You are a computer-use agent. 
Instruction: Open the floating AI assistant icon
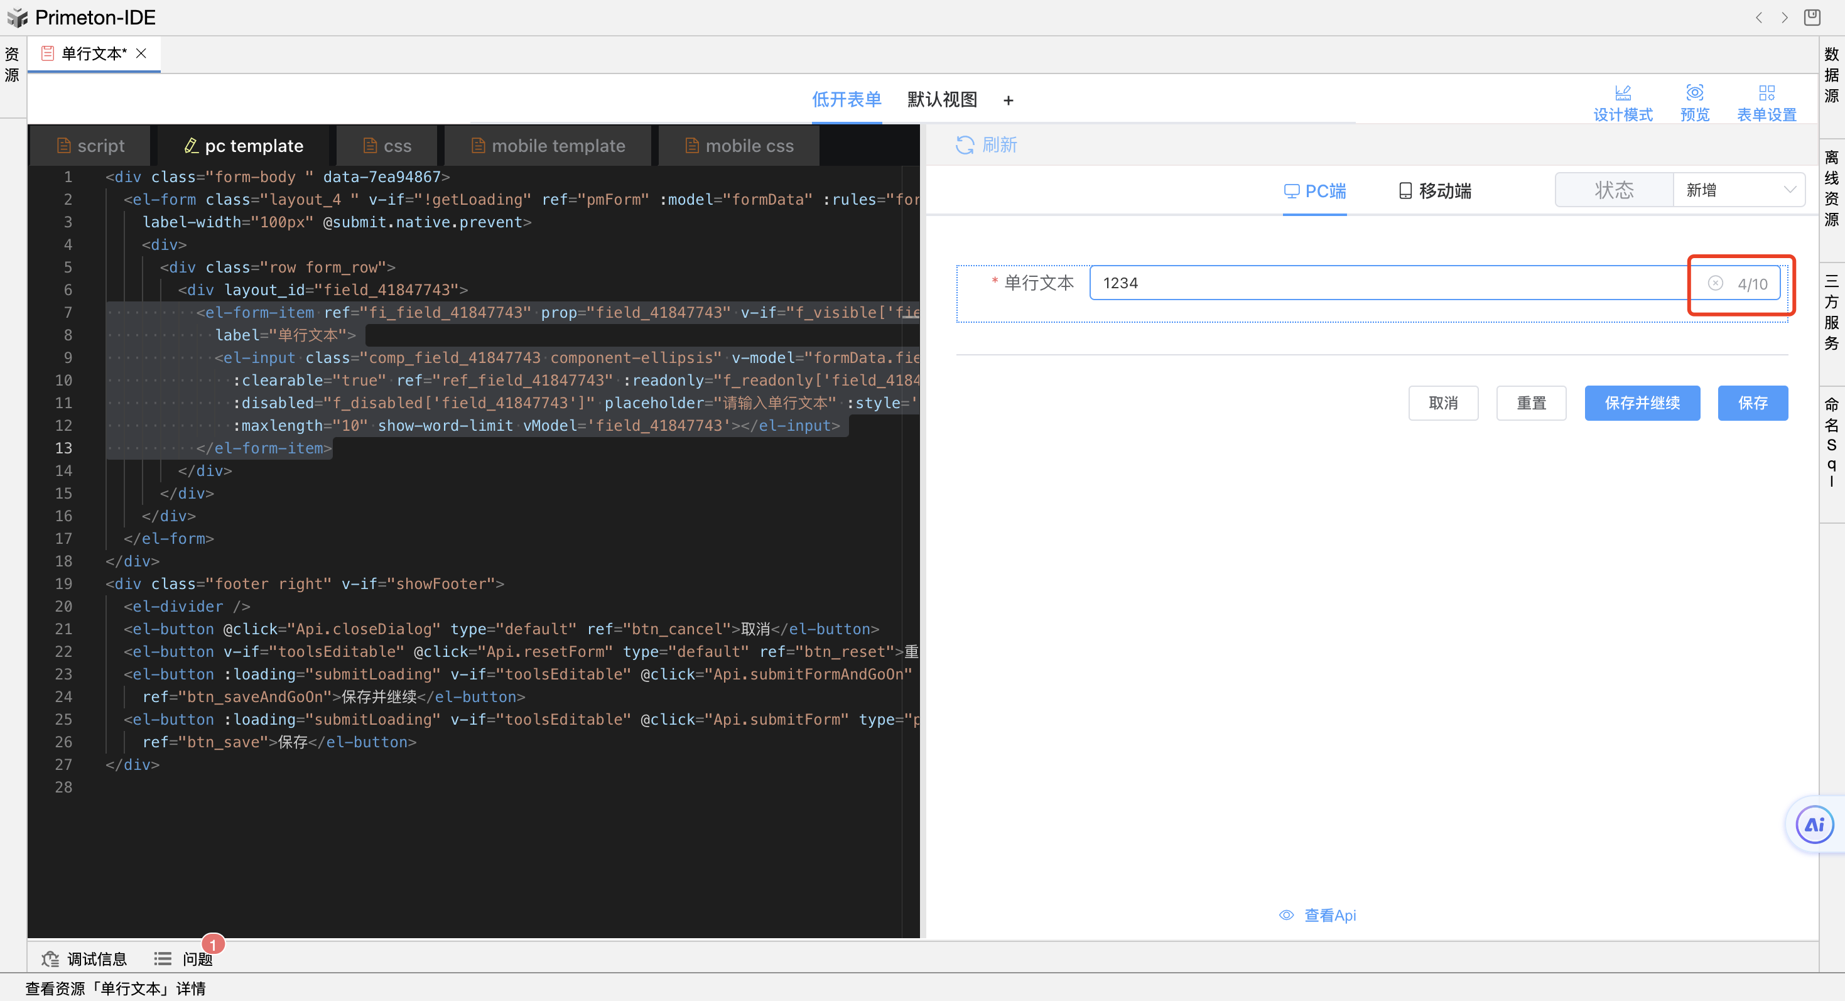pyautogui.click(x=1814, y=825)
